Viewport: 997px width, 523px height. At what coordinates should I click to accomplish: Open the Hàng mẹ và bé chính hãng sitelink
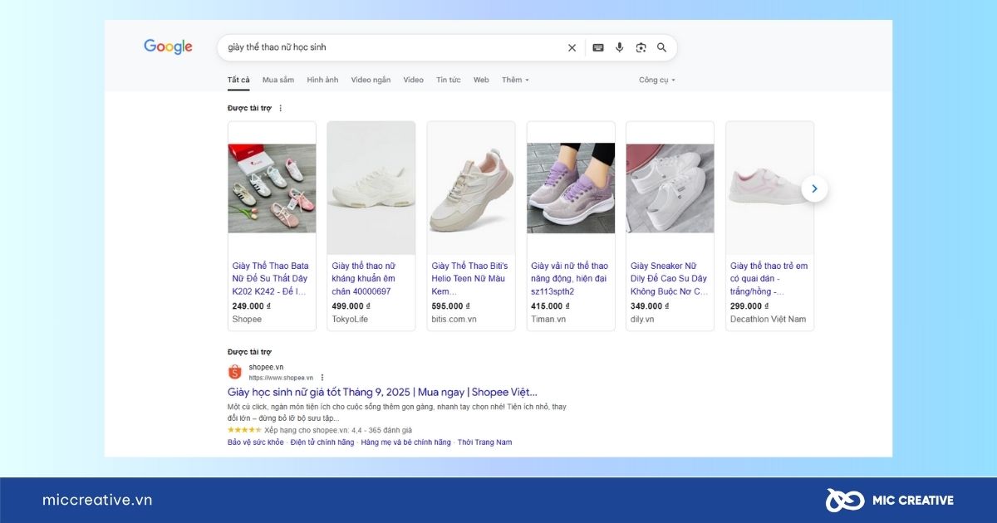[x=405, y=442]
